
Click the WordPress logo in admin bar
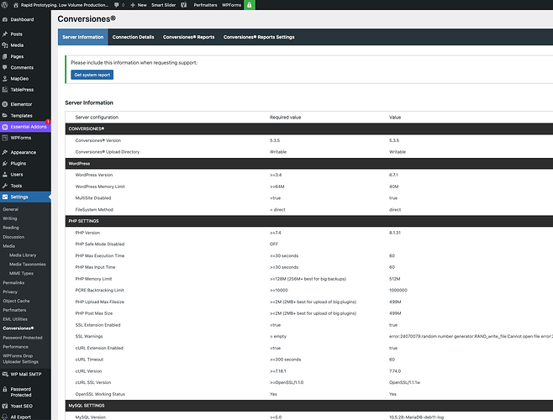5,4
